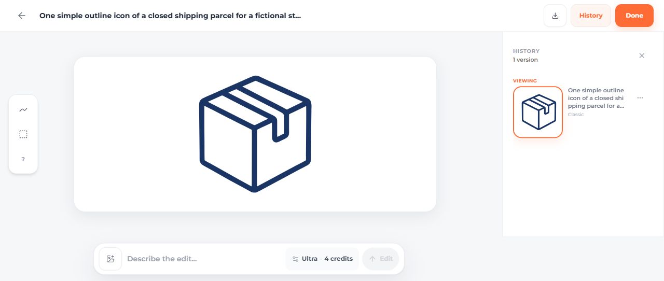Screen dimensions: 664x281
Task: Click the parcel icon on the canvas
Action: (255, 134)
